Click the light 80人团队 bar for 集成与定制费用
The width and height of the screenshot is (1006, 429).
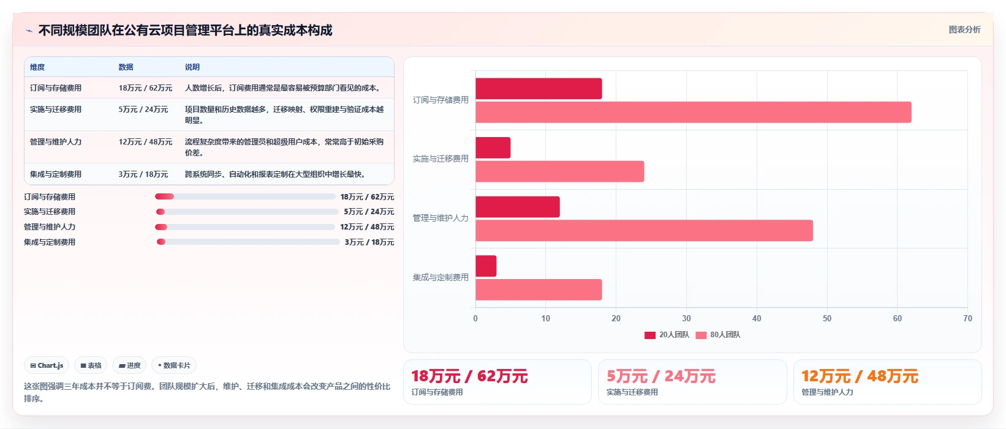click(x=539, y=289)
